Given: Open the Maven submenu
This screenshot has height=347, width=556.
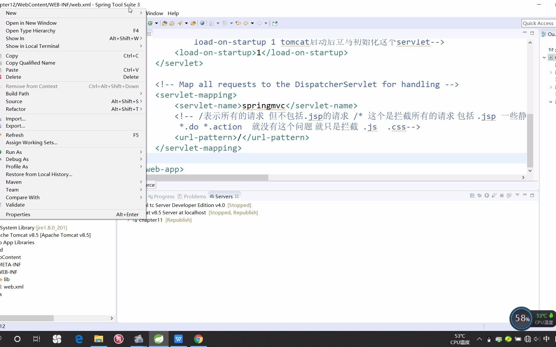Looking at the screenshot, I should tap(73, 182).
